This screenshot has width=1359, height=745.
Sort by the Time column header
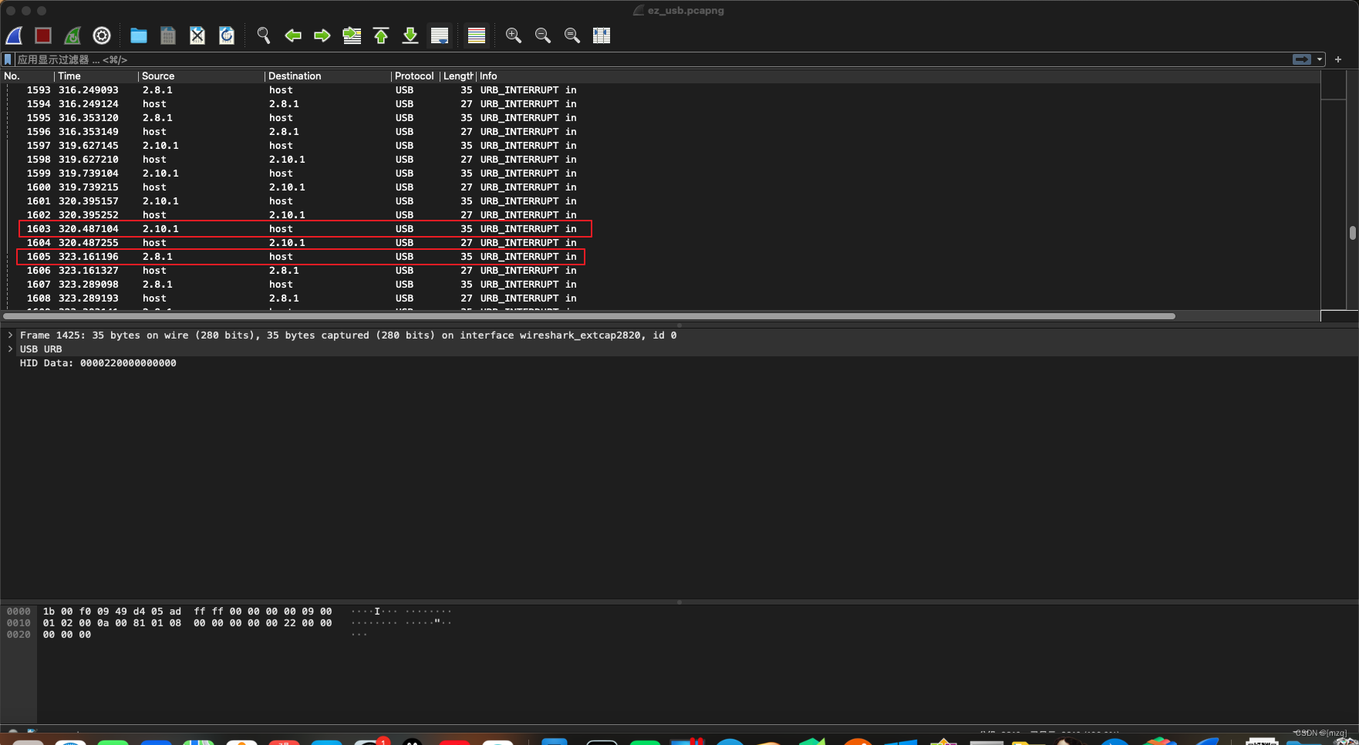click(x=96, y=76)
